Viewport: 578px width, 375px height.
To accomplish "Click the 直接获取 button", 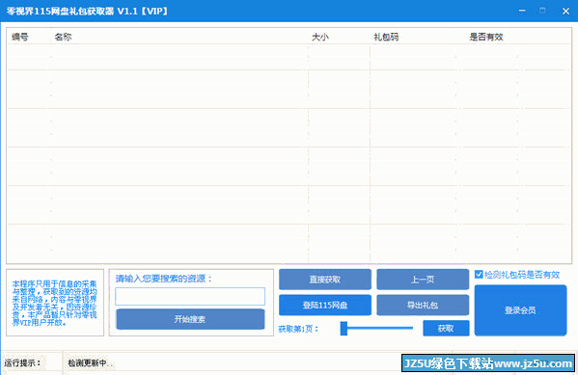I will point(325,280).
